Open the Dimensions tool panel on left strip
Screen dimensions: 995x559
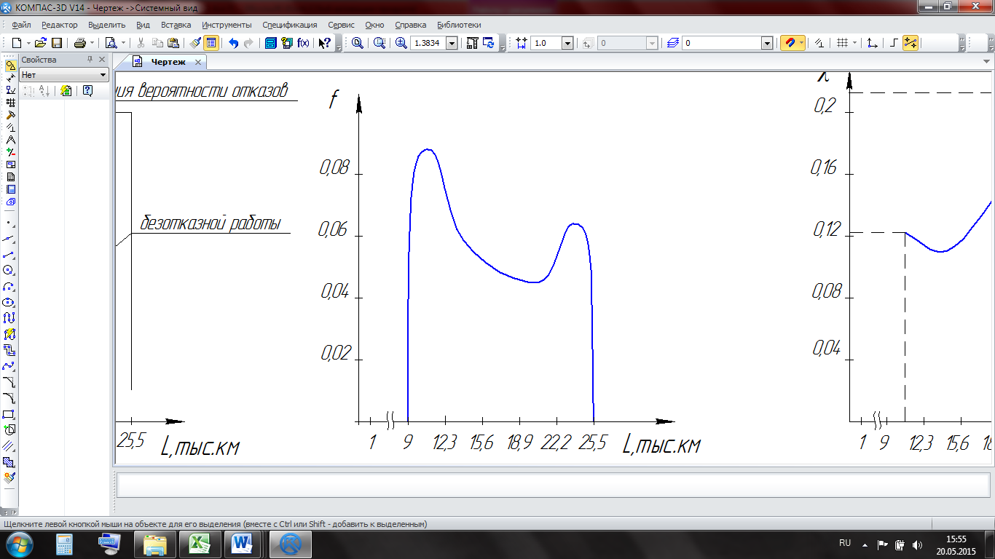click(9, 78)
